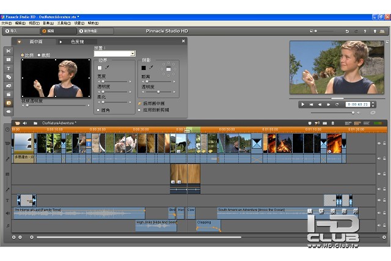391x261 pixels.
Task: Toggle audio scrubbing icon on timeline toolbar
Action: click(x=317, y=123)
